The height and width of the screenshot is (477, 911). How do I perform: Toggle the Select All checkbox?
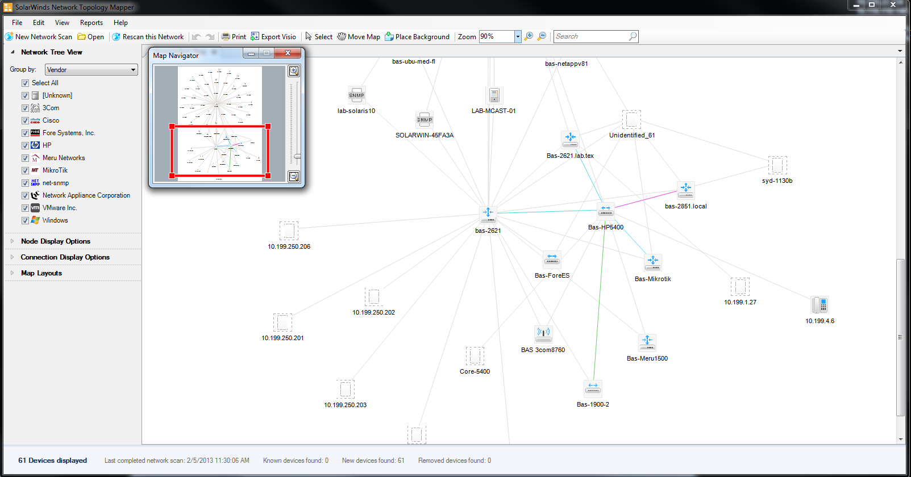tap(25, 83)
